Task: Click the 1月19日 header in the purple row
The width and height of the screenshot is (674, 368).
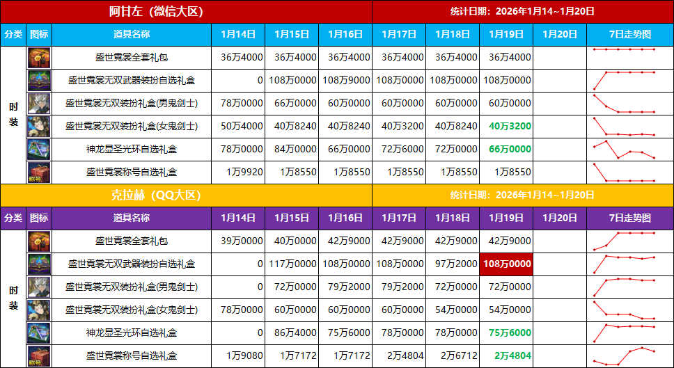Action: click(x=506, y=218)
